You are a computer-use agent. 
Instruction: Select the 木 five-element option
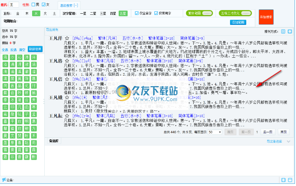tap(27, 13)
